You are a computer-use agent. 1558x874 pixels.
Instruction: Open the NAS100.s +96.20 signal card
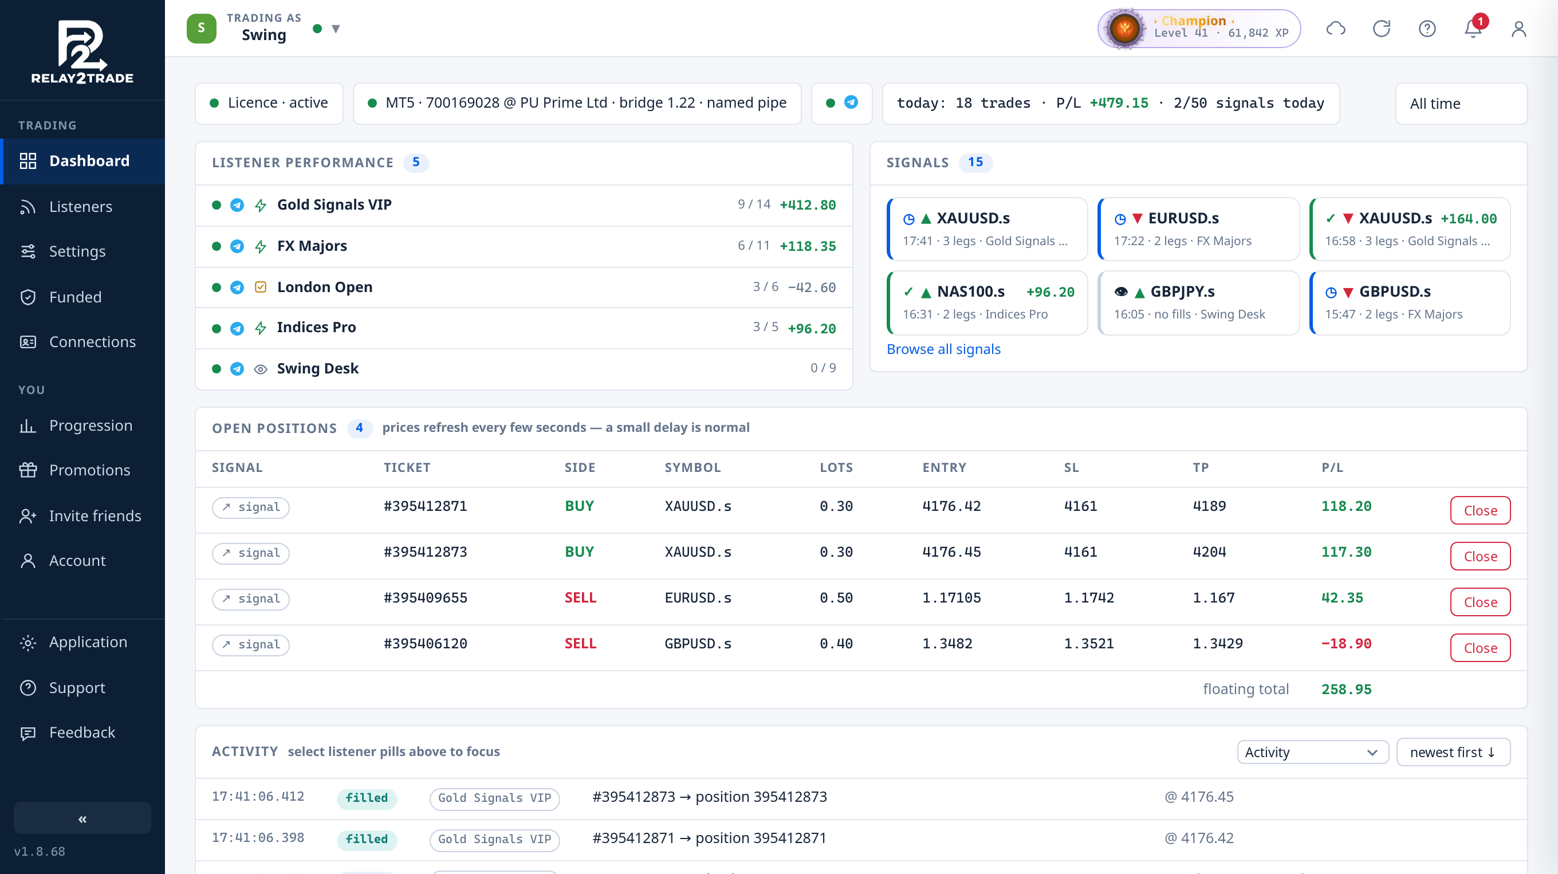tap(987, 302)
